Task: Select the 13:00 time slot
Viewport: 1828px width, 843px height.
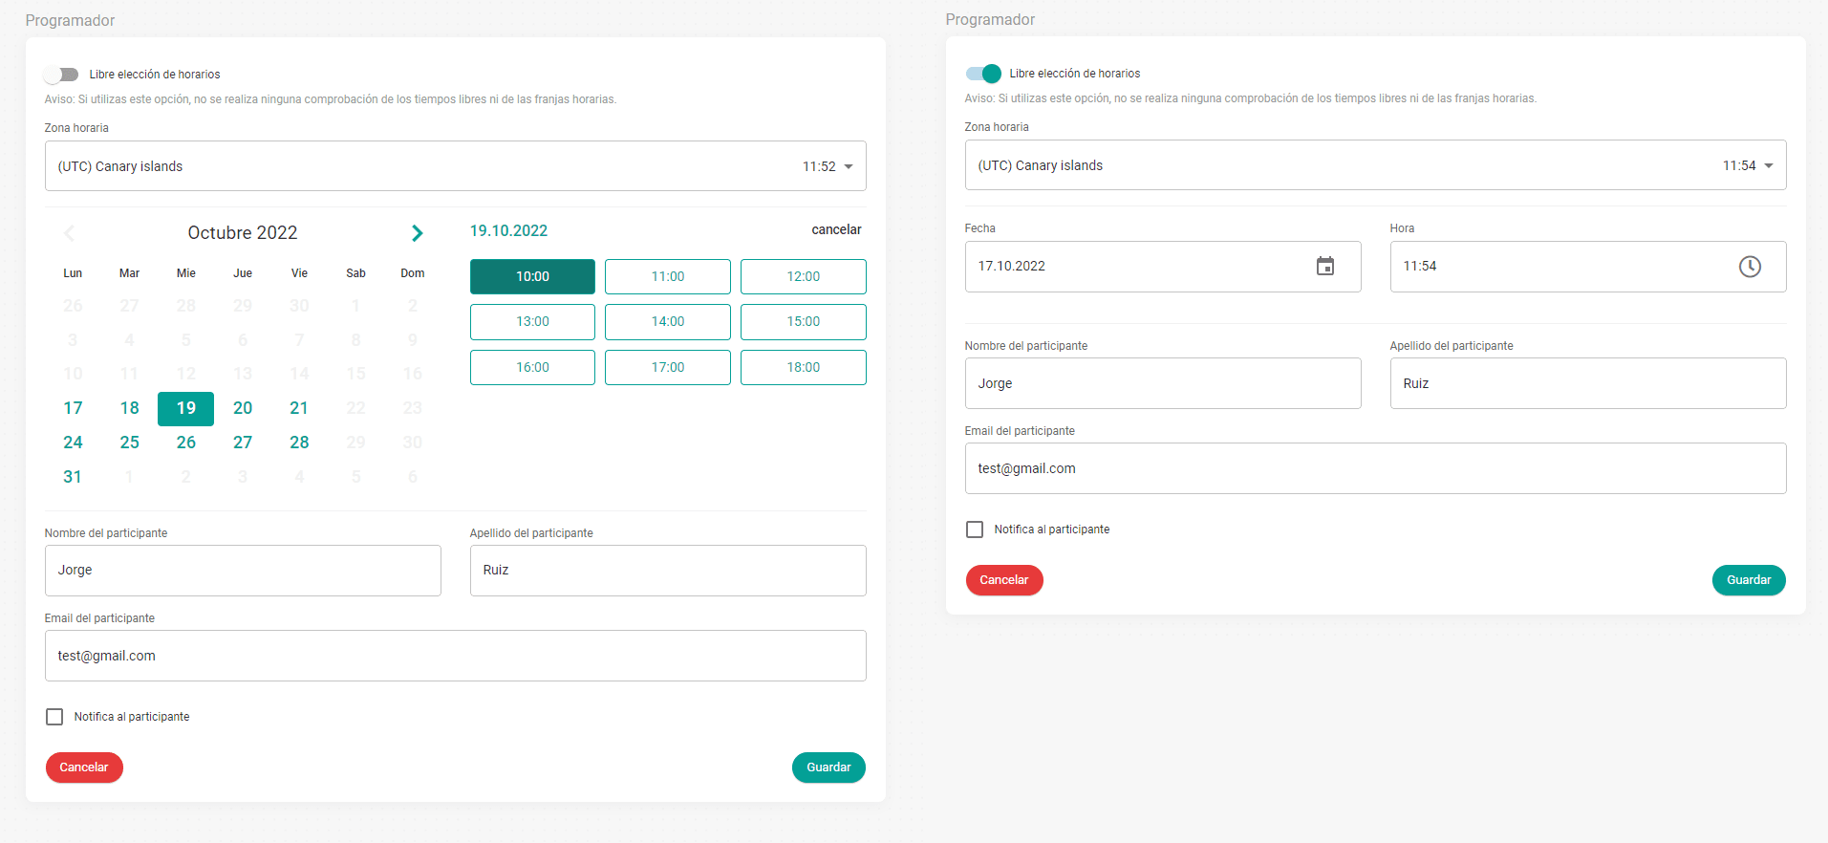Action: [532, 322]
